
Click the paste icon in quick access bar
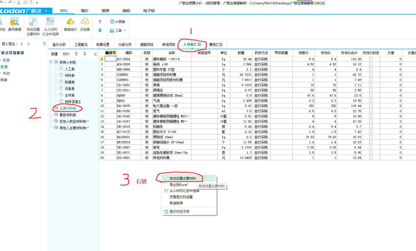click(x=32, y=2)
